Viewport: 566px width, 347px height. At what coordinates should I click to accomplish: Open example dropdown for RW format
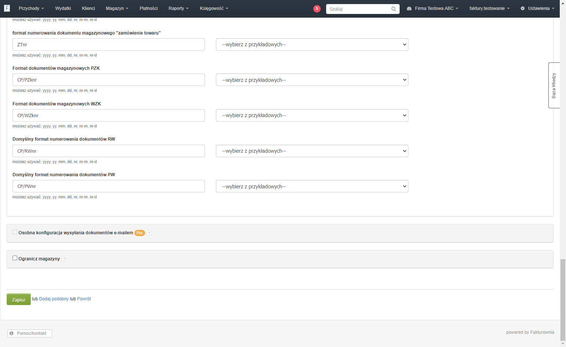(312, 151)
